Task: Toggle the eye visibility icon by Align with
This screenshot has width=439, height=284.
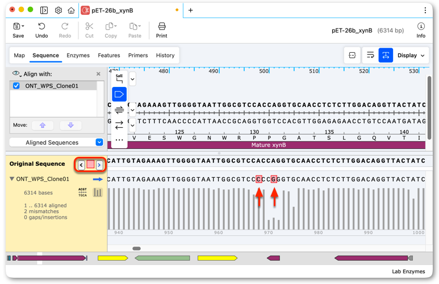Action: (16, 74)
